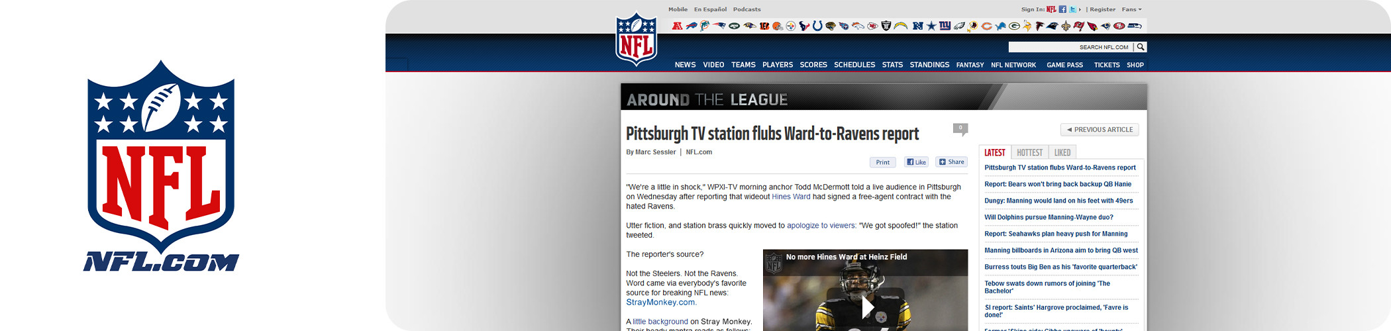Select the Baltimore Ravens logo
This screenshot has width=1391, height=331.
[x=750, y=26]
